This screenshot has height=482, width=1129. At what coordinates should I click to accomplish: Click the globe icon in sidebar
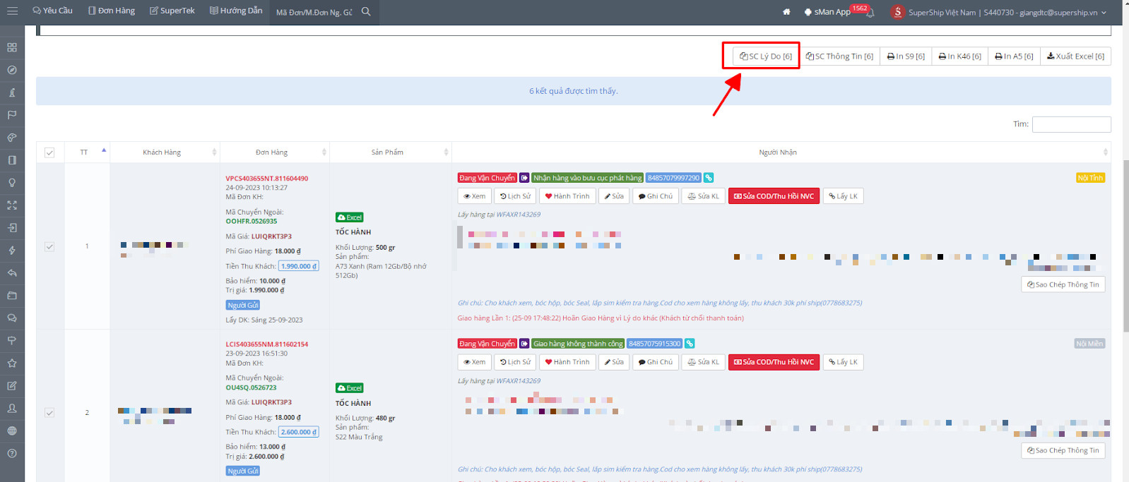pyautogui.click(x=12, y=431)
